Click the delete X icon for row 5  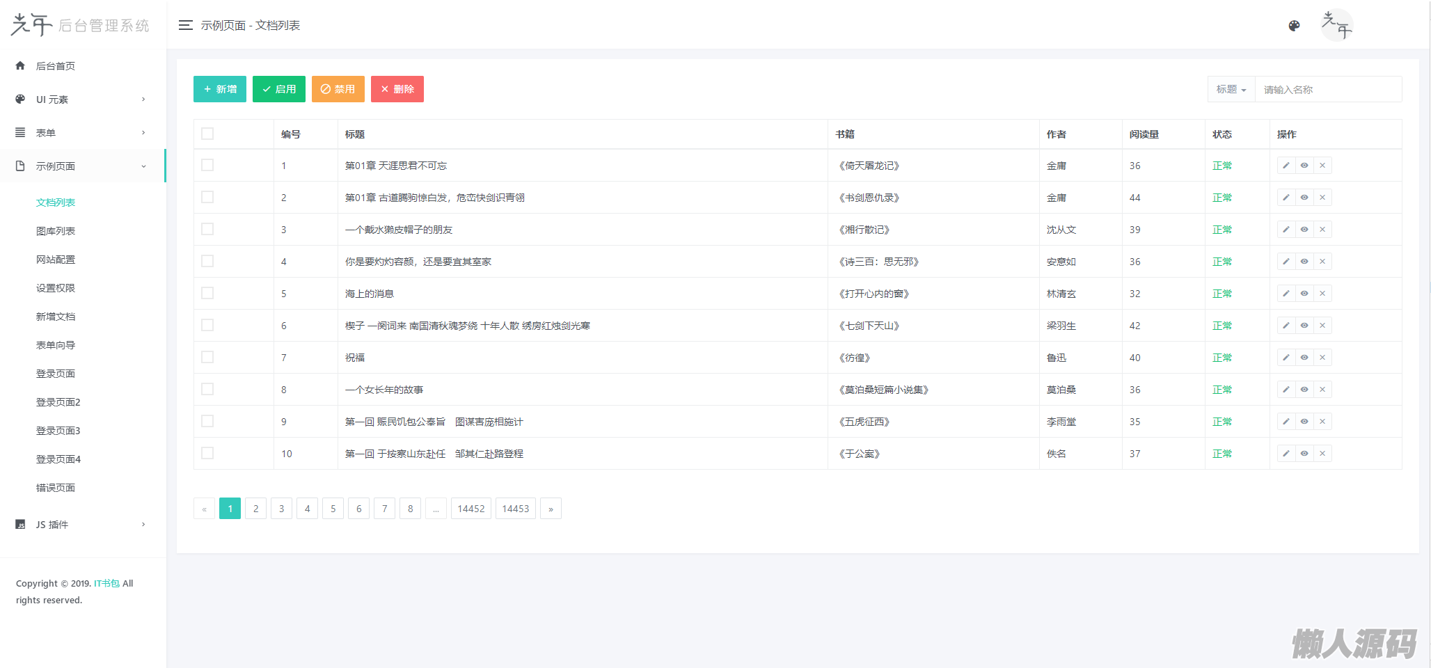1322,294
